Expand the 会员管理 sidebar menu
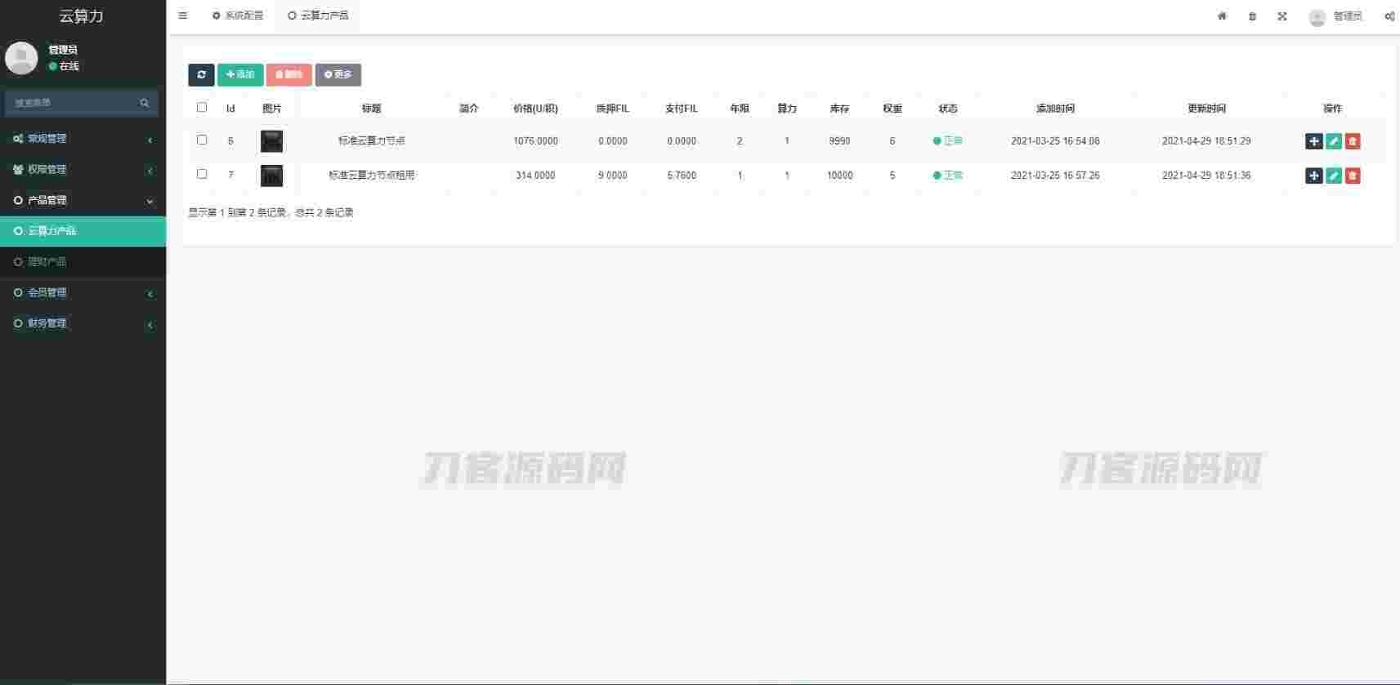Screen dimensions: 1400x685 83,293
